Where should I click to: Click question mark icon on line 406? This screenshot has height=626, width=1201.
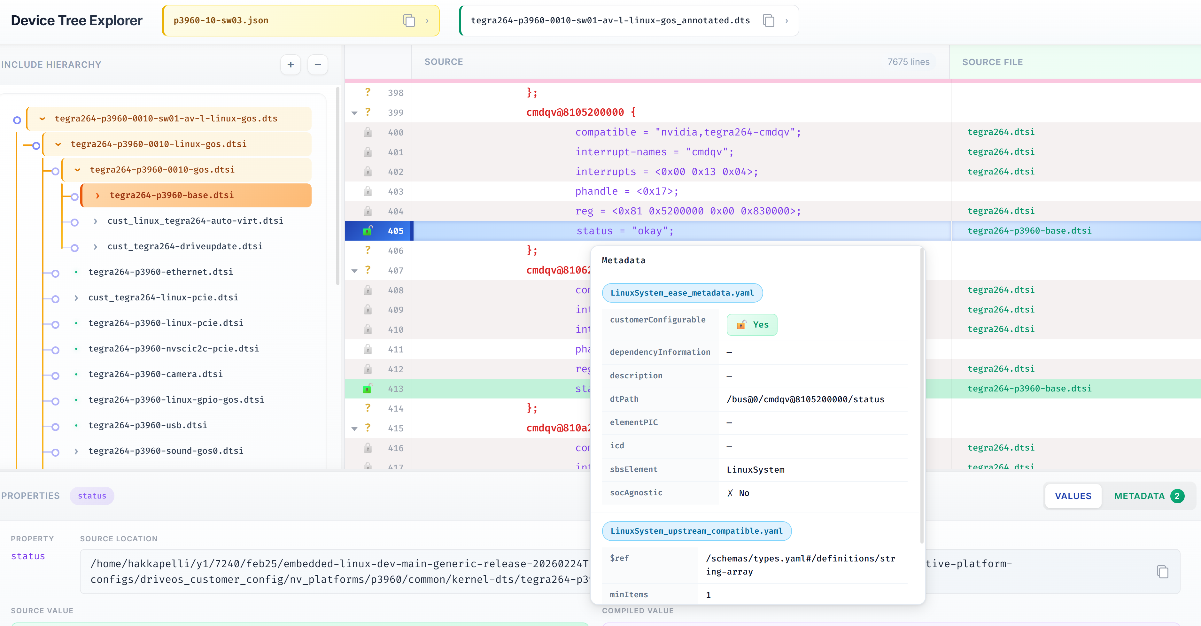pyautogui.click(x=368, y=250)
